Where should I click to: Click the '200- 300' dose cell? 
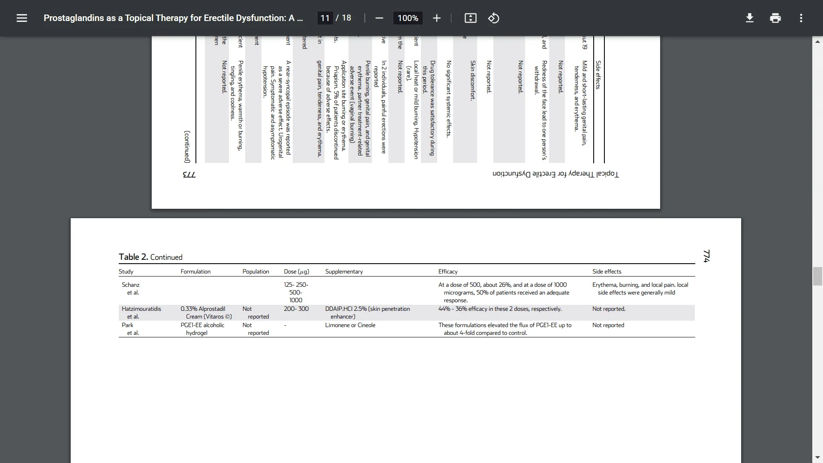point(296,309)
